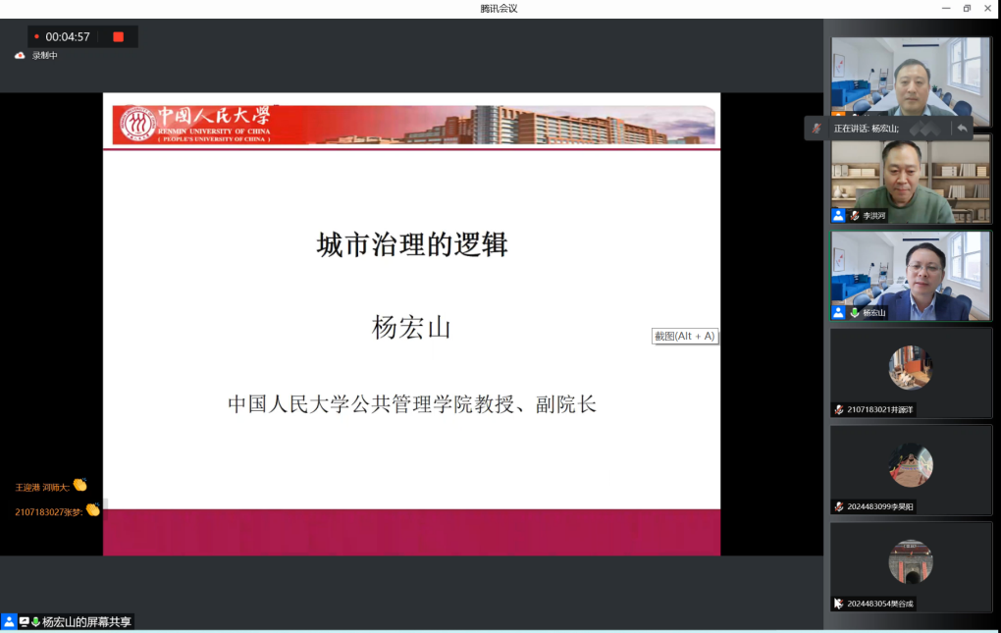Click the cloud recording status icon
1001x633 pixels.
tap(20, 56)
